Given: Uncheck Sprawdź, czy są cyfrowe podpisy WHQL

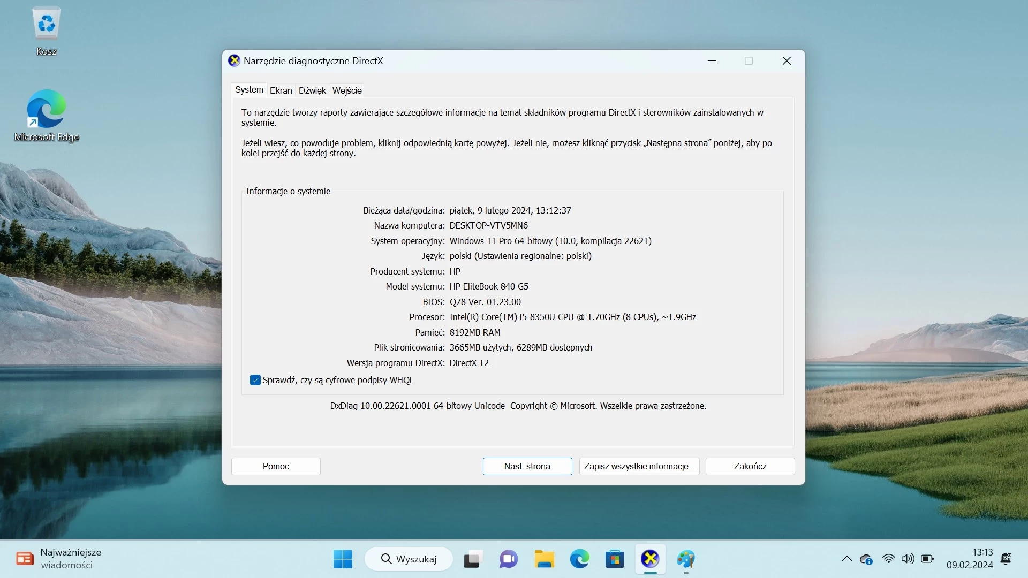Looking at the screenshot, I should [x=255, y=380].
